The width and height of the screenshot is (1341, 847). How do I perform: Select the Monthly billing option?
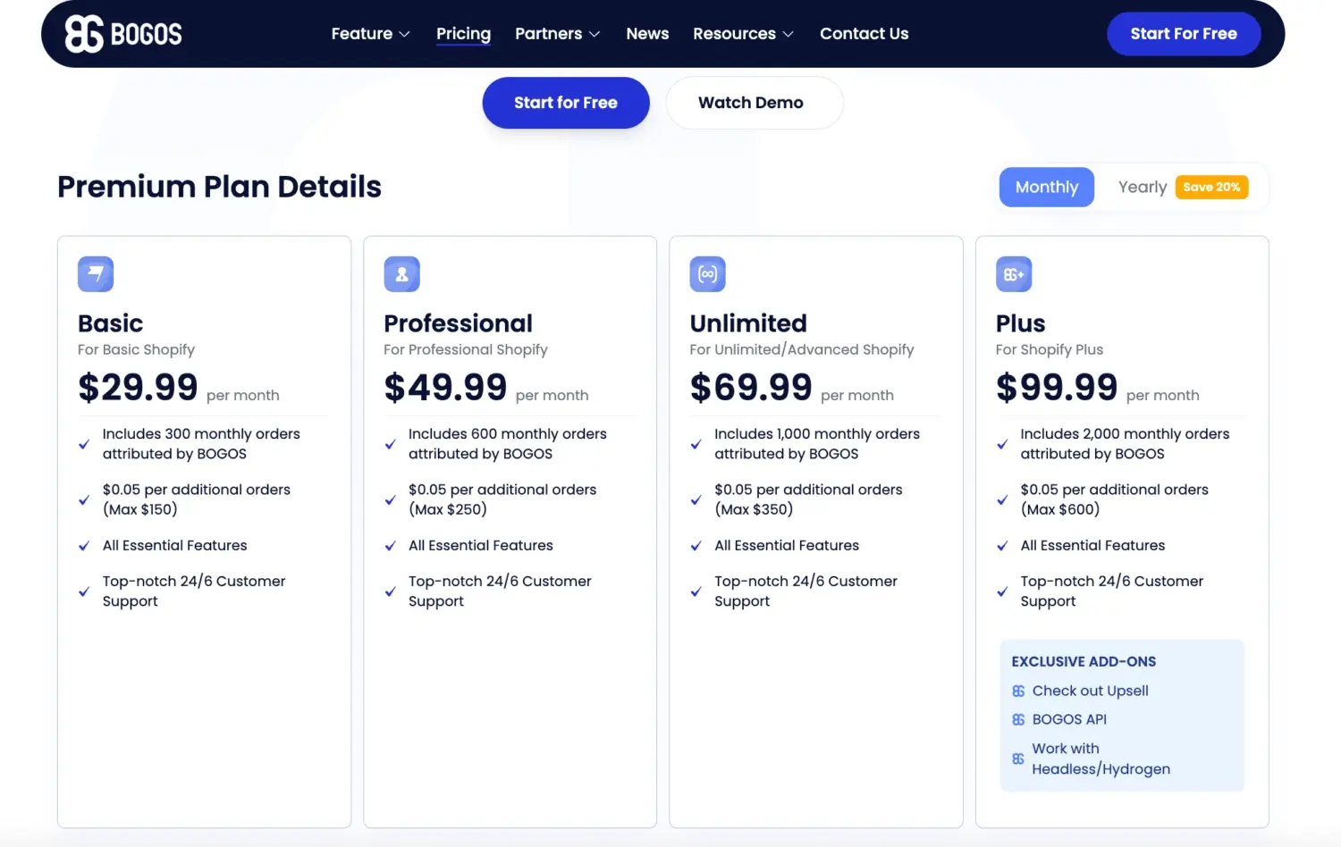tap(1046, 187)
